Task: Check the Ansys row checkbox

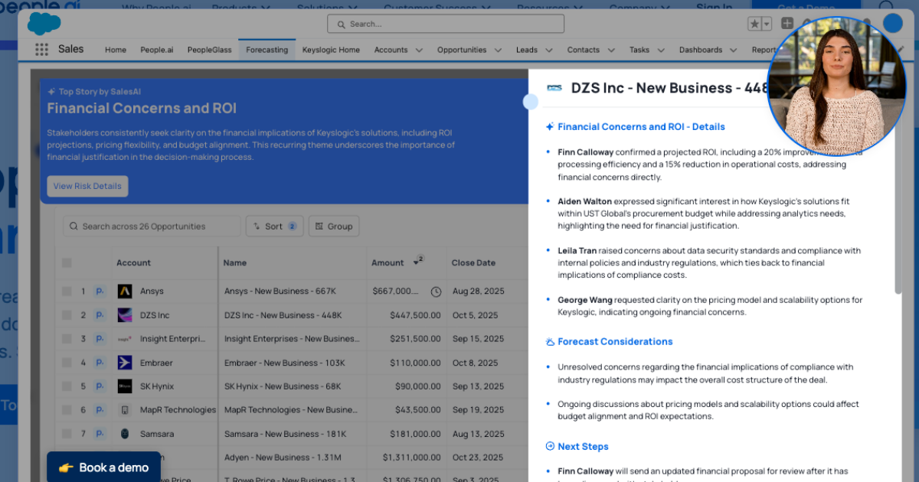Action: coord(67,291)
